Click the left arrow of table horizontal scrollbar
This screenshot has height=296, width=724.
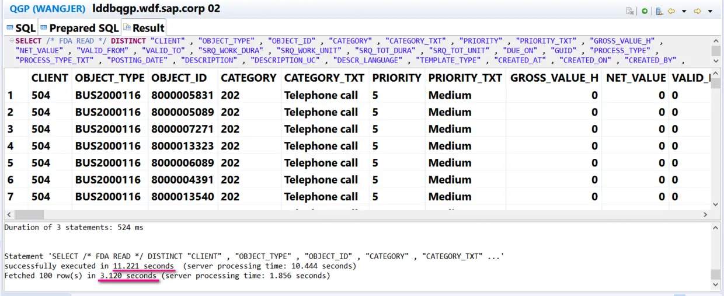tap(9, 215)
